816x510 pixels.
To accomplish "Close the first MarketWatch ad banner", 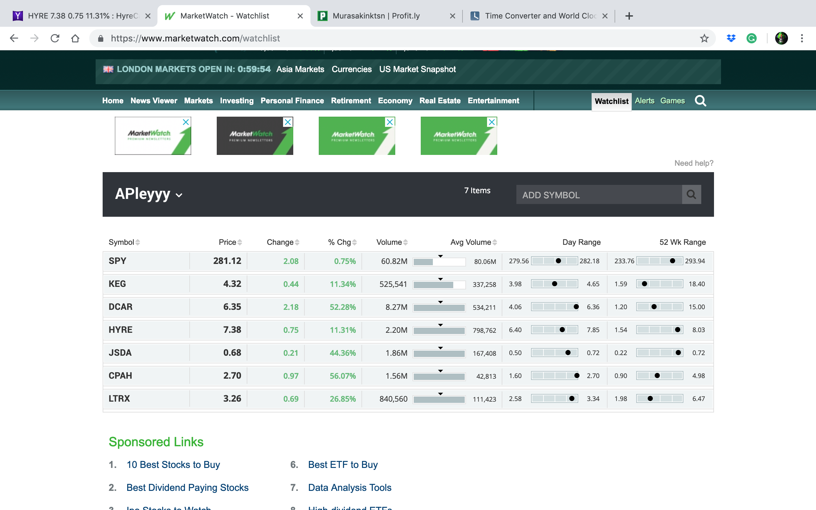I will tap(186, 122).
